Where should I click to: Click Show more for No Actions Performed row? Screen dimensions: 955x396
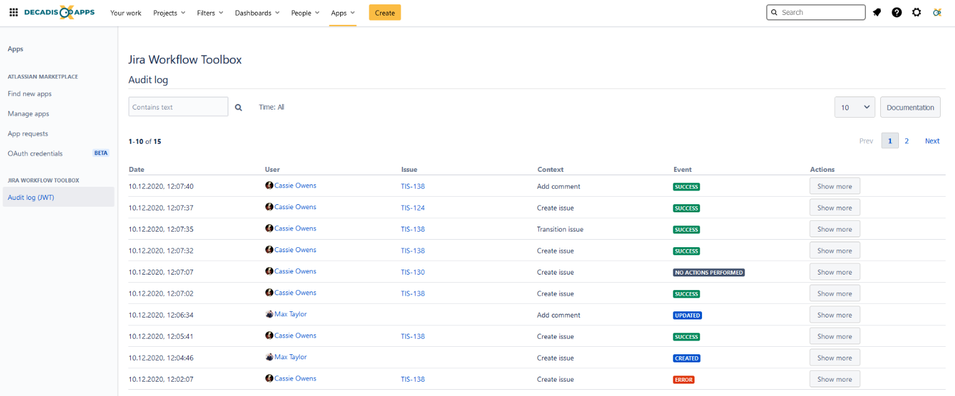pyautogui.click(x=835, y=272)
